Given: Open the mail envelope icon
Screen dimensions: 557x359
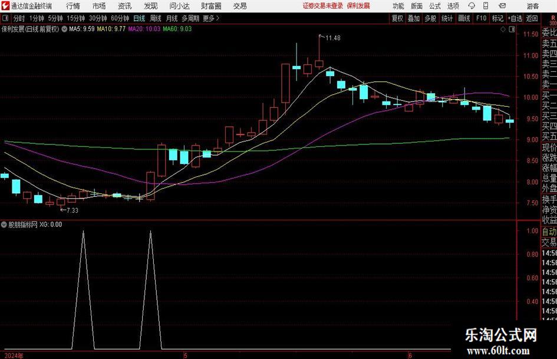Looking at the screenshot, I should click(x=502, y=6).
